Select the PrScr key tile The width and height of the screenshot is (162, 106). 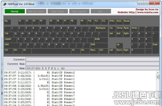coord(112,22)
